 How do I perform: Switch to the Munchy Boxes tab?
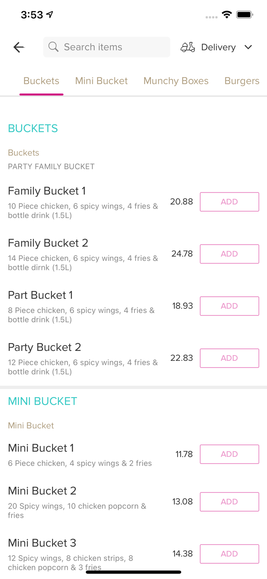coord(176,81)
